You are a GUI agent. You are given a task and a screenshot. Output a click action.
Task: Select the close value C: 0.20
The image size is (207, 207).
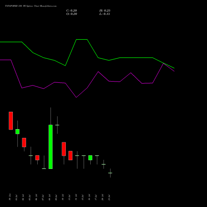[72, 11]
